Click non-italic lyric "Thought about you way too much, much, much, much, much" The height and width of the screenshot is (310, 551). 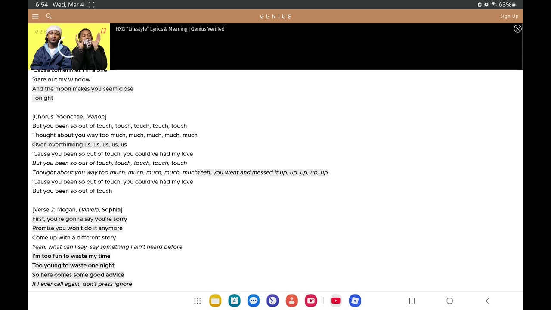pyautogui.click(x=115, y=135)
